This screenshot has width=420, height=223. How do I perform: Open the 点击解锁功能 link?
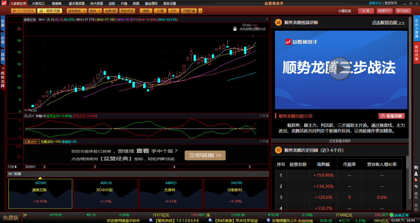coord(388,22)
